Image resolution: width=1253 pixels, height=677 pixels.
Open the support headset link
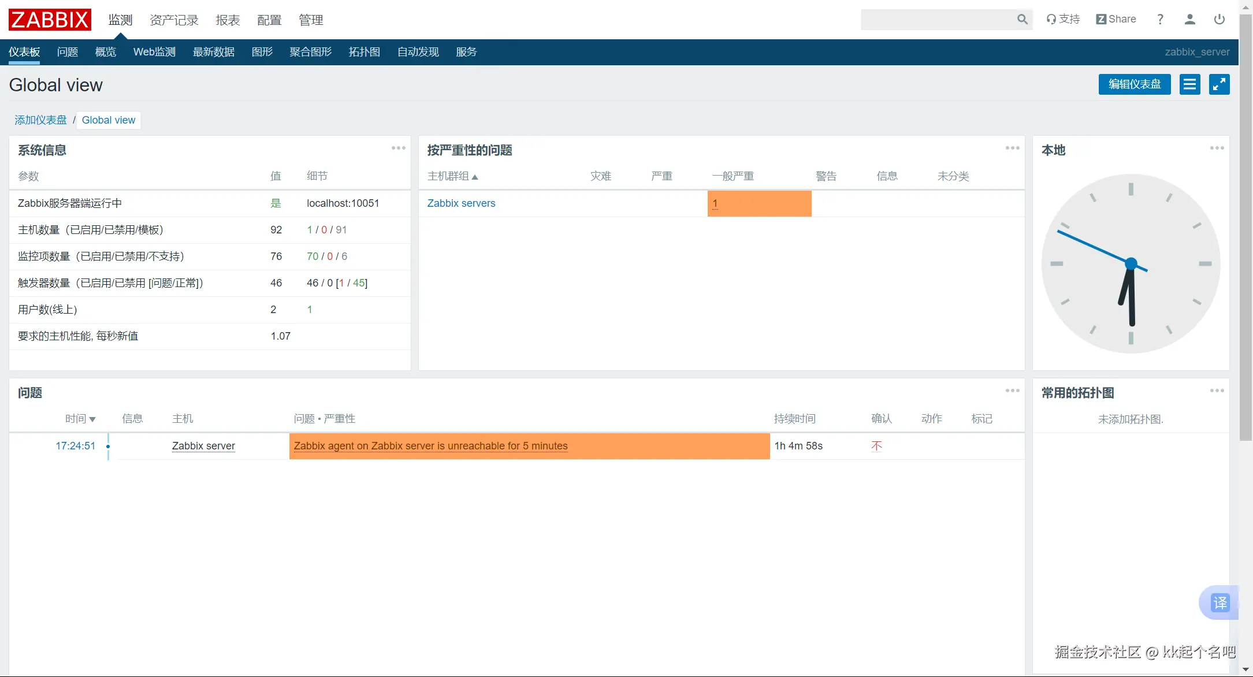click(x=1063, y=19)
